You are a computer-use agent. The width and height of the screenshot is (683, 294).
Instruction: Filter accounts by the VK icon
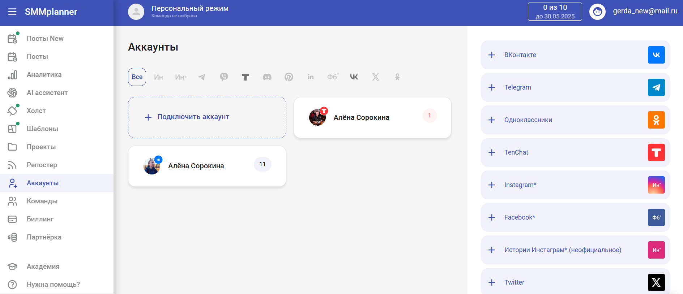pyautogui.click(x=354, y=77)
